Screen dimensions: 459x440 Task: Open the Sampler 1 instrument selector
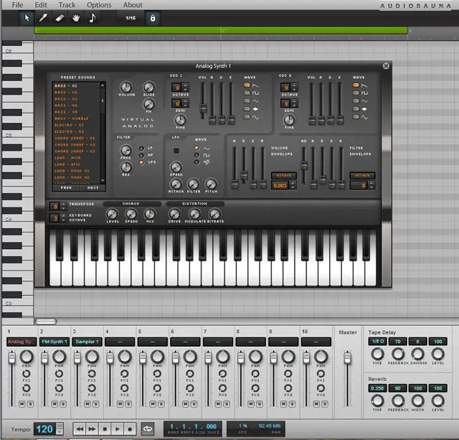tap(87, 342)
